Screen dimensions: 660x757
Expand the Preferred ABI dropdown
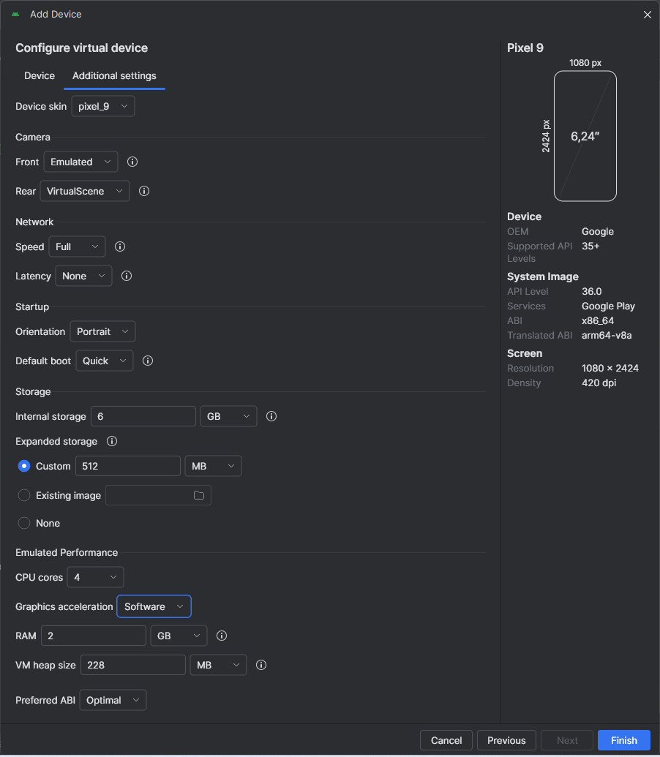pos(113,700)
